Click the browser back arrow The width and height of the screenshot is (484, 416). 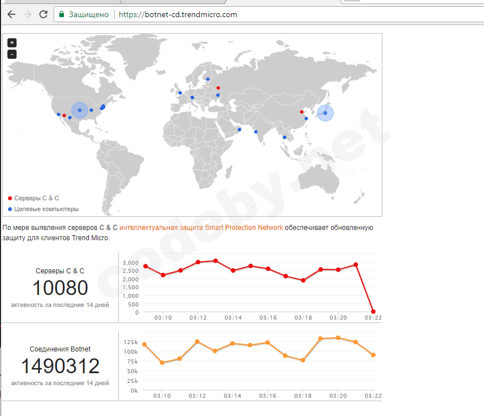tap(11, 14)
